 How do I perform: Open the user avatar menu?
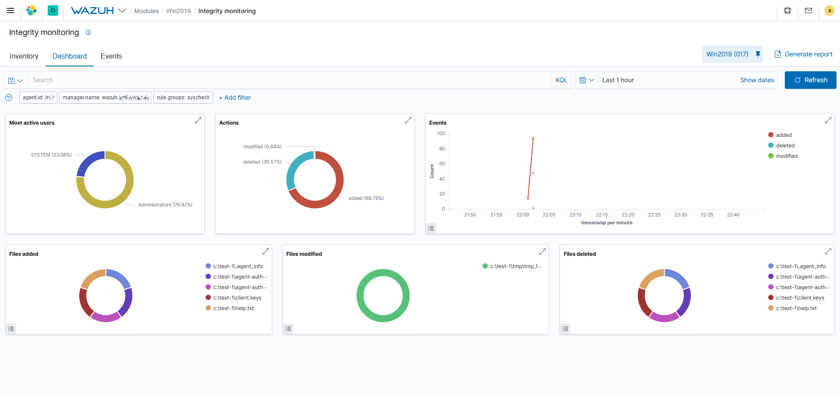829,10
